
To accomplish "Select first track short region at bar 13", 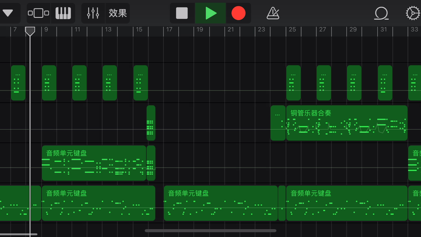I will tap(110, 83).
